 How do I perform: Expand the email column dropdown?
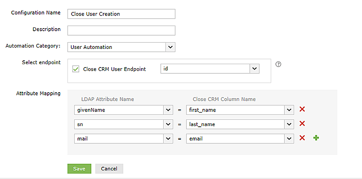(289, 138)
